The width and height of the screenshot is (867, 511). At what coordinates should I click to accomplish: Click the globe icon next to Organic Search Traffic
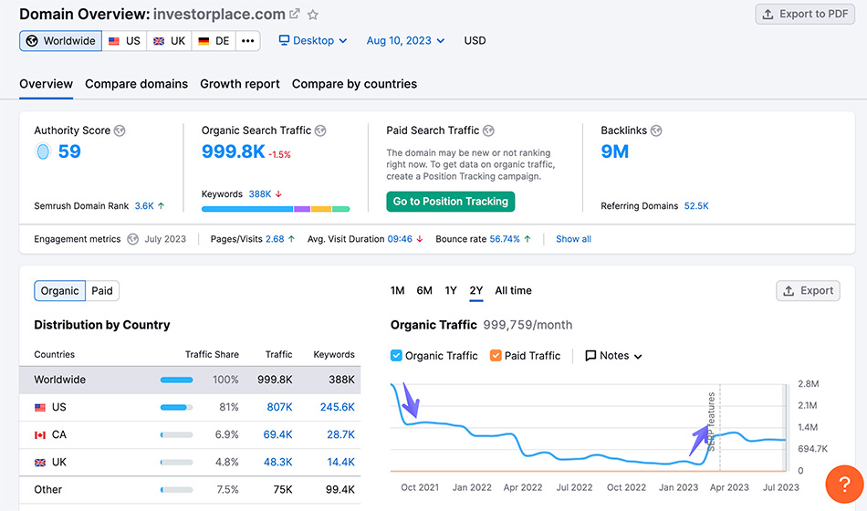(320, 130)
